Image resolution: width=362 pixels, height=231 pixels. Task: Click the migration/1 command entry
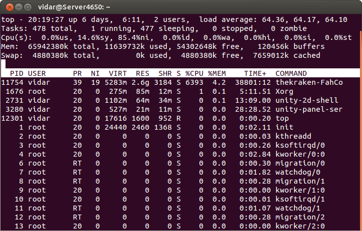pos(300,181)
